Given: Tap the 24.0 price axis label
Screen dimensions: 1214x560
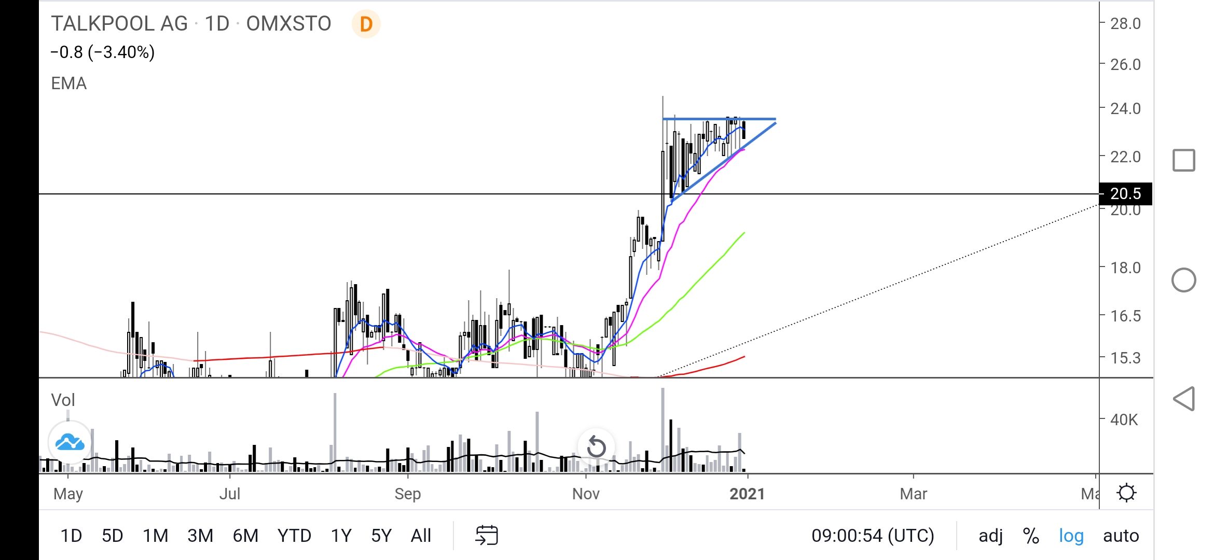Looking at the screenshot, I should [x=1125, y=108].
